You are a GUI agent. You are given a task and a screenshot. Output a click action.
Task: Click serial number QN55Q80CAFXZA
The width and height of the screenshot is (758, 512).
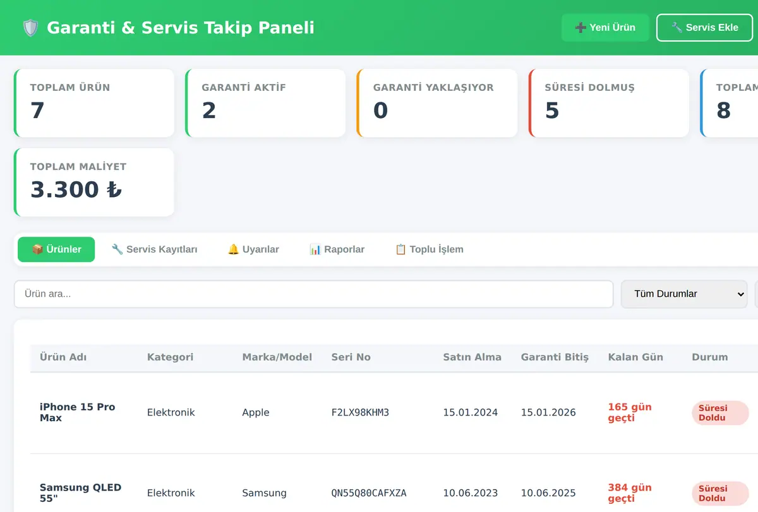(369, 493)
